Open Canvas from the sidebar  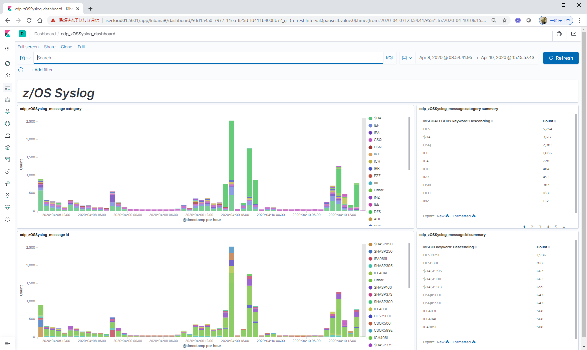tap(7, 99)
